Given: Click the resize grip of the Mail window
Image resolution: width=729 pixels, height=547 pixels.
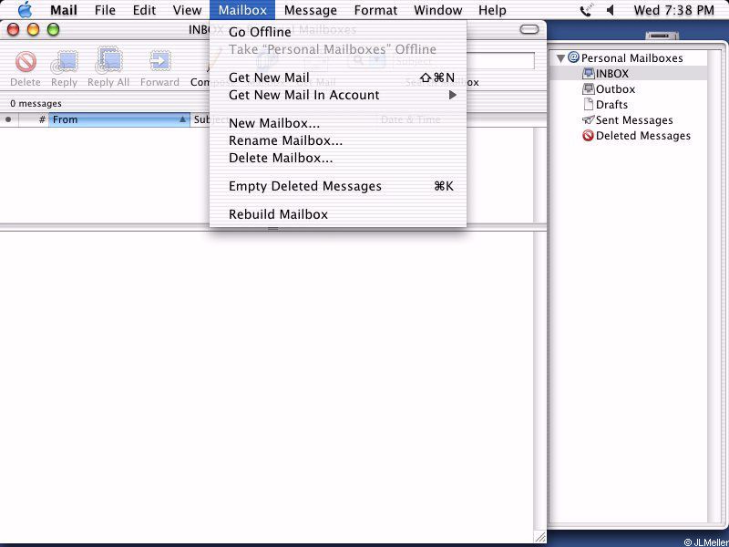Looking at the screenshot, I should click(x=539, y=537).
